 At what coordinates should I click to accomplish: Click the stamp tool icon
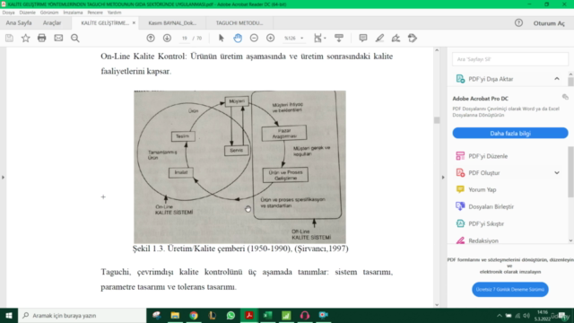pyautogui.click(x=413, y=38)
